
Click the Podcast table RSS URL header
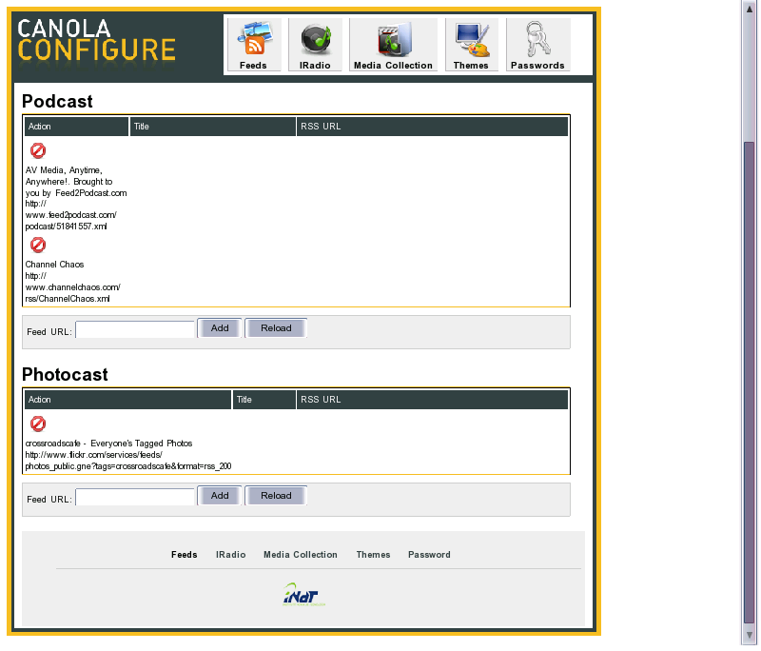[432, 127]
